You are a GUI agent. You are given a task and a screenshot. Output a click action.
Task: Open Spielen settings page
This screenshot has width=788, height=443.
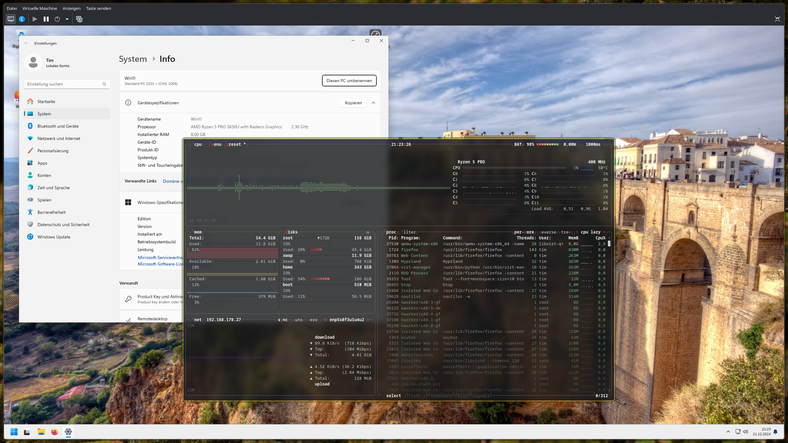[x=67, y=200]
